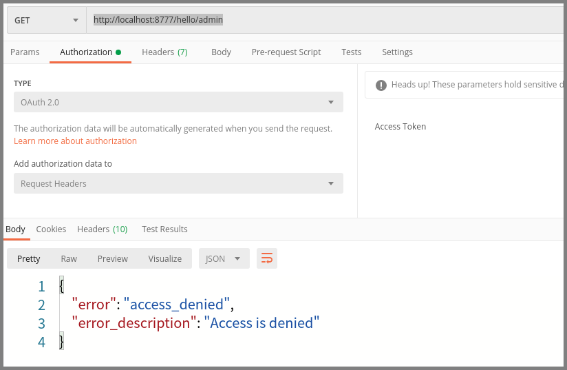Image resolution: width=567 pixels, height=370 pixels.
Task: Click the TYPE label
Action: click(x=23, y=83)
